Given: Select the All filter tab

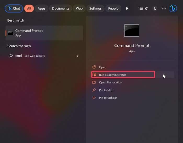Looking at the screenshot, I should point(29,9).
